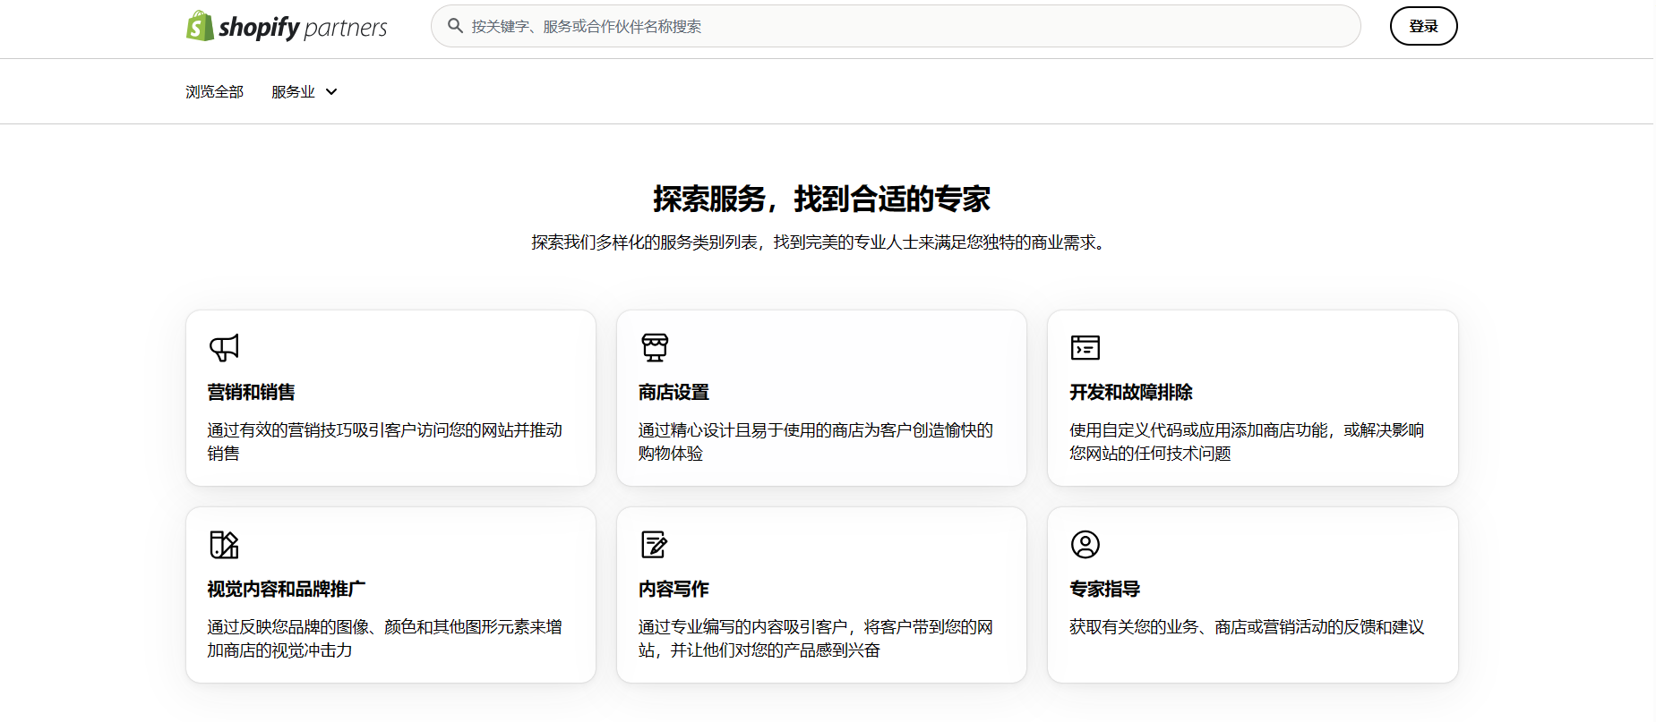
Task: Expand the 服务业 dropdown chevron
Action: point(331,92)
